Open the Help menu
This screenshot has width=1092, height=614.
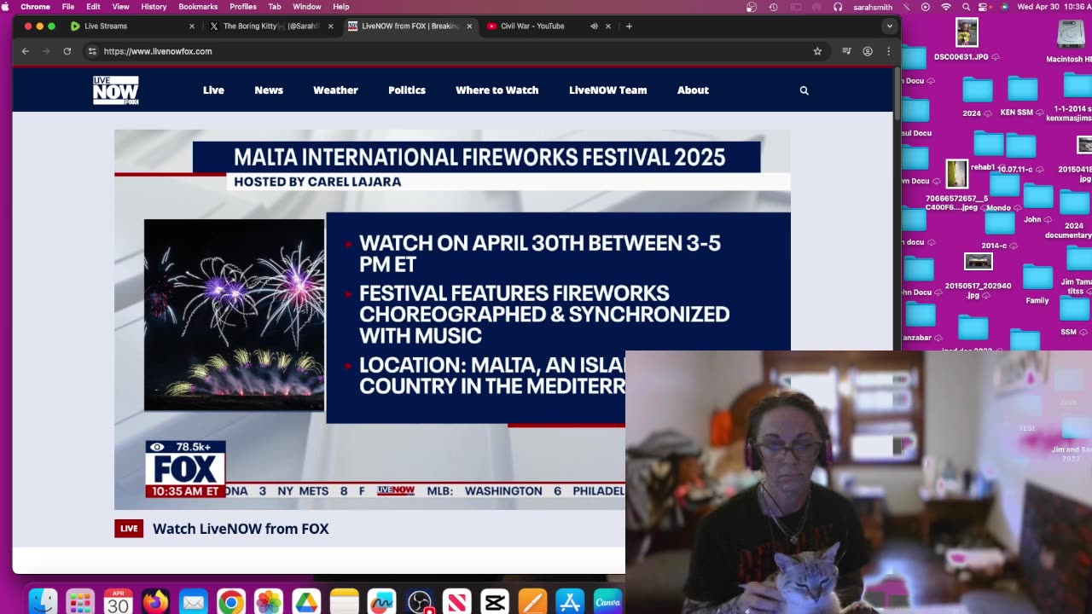point(340,7)
